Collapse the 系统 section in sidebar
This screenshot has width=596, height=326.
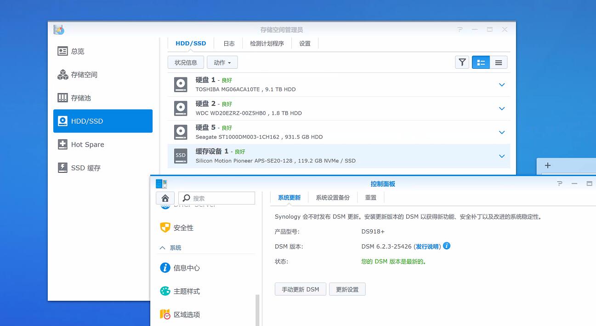tap(163, 248)
